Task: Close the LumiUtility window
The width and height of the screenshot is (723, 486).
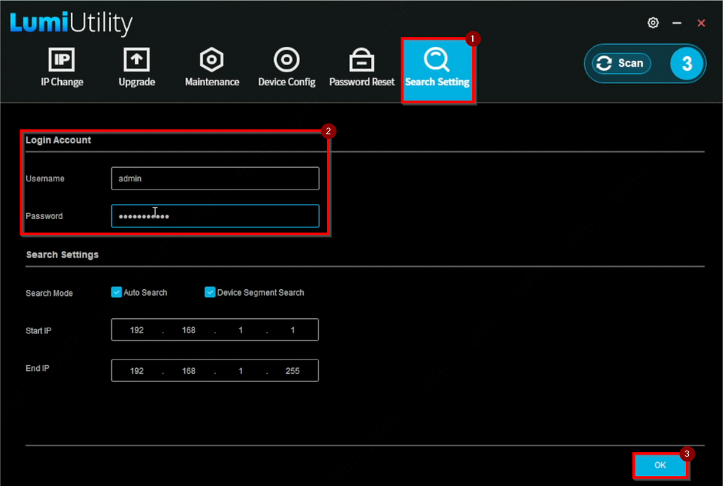Action: 701,23
